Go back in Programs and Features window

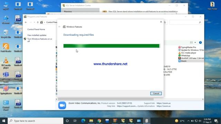[x=26, y=22]
